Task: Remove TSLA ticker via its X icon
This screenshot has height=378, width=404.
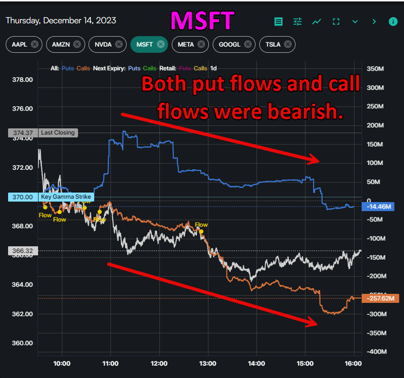Action: 288,44
